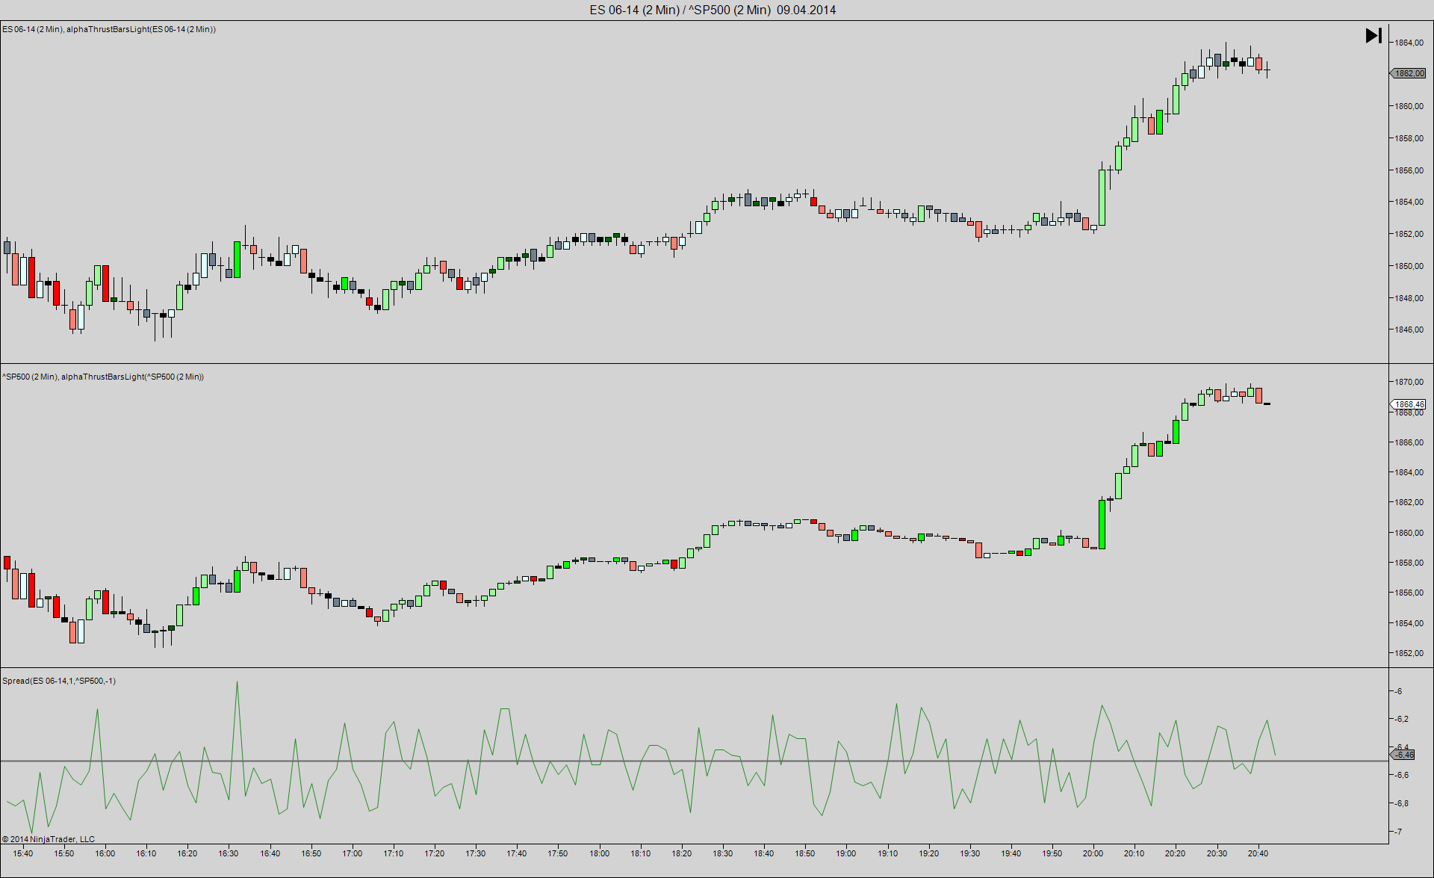The image size is (1434, 878).
Task: Click the 17:20 time axis label
Action: point(435,853)
